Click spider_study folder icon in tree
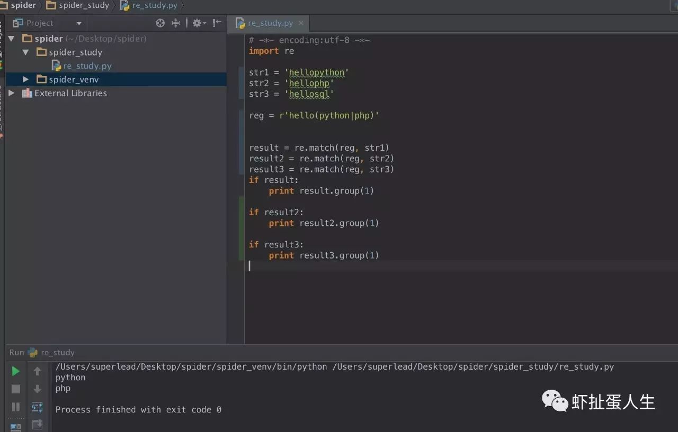The height and width of the screenshot is (432, 678). click(x=42, y=52)
